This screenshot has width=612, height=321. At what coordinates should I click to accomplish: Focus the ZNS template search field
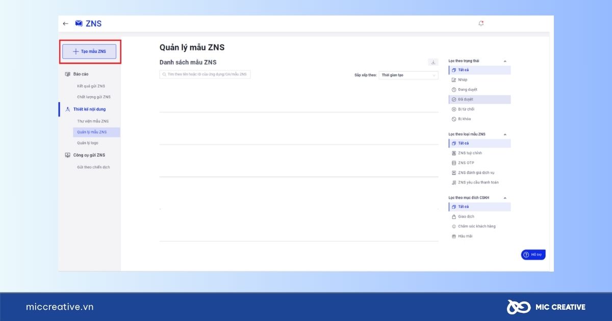205,74
